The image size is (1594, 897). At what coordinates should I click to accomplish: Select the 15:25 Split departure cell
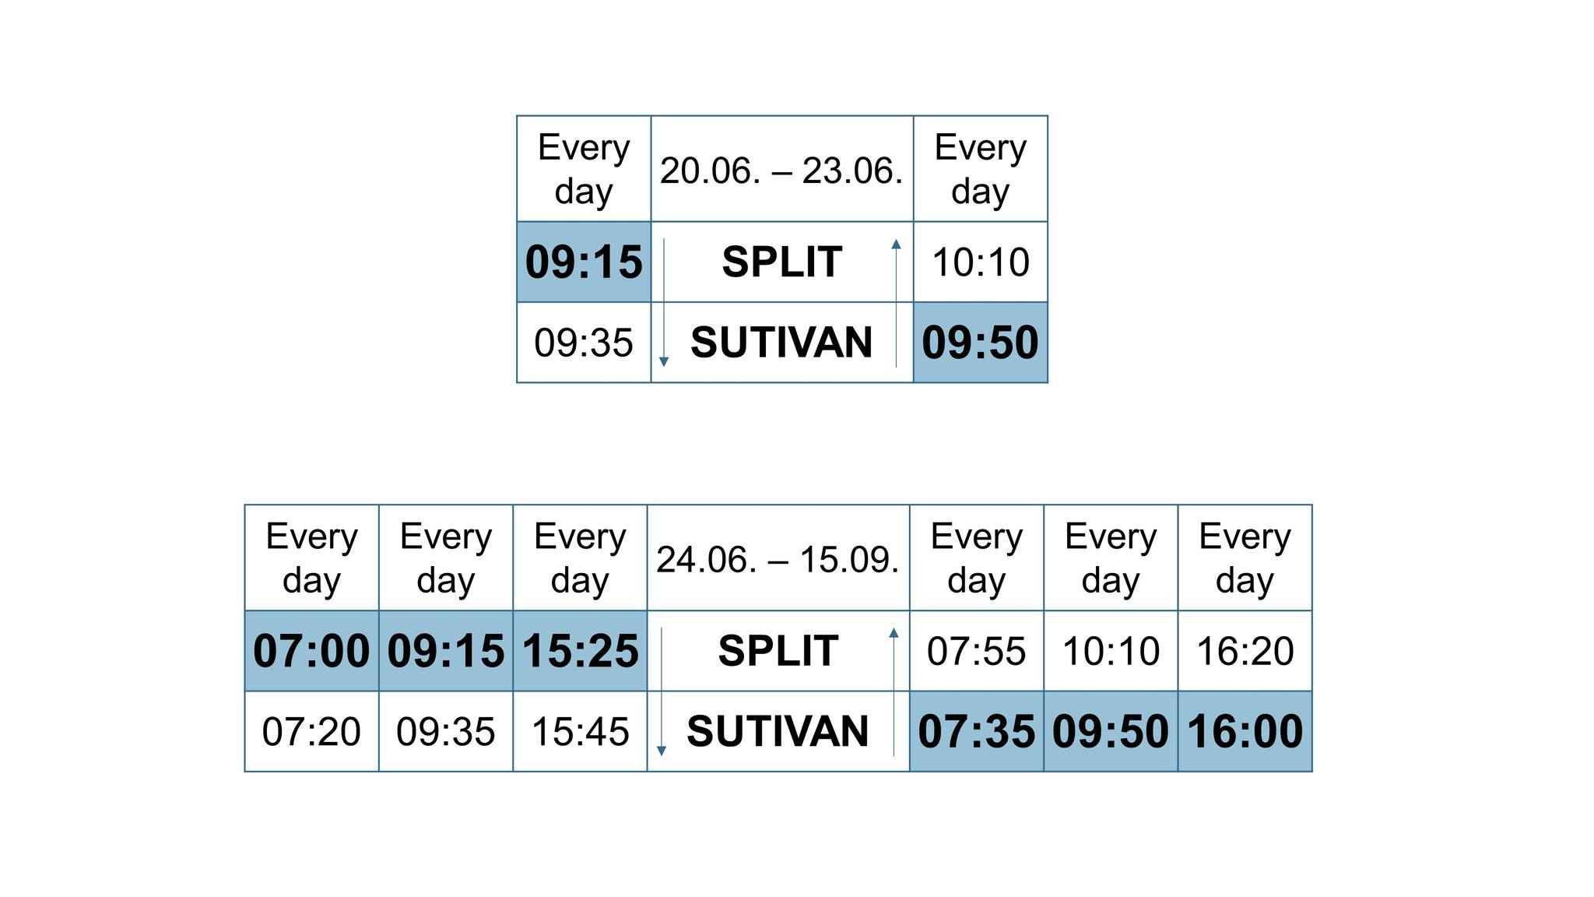click(580, 651)
